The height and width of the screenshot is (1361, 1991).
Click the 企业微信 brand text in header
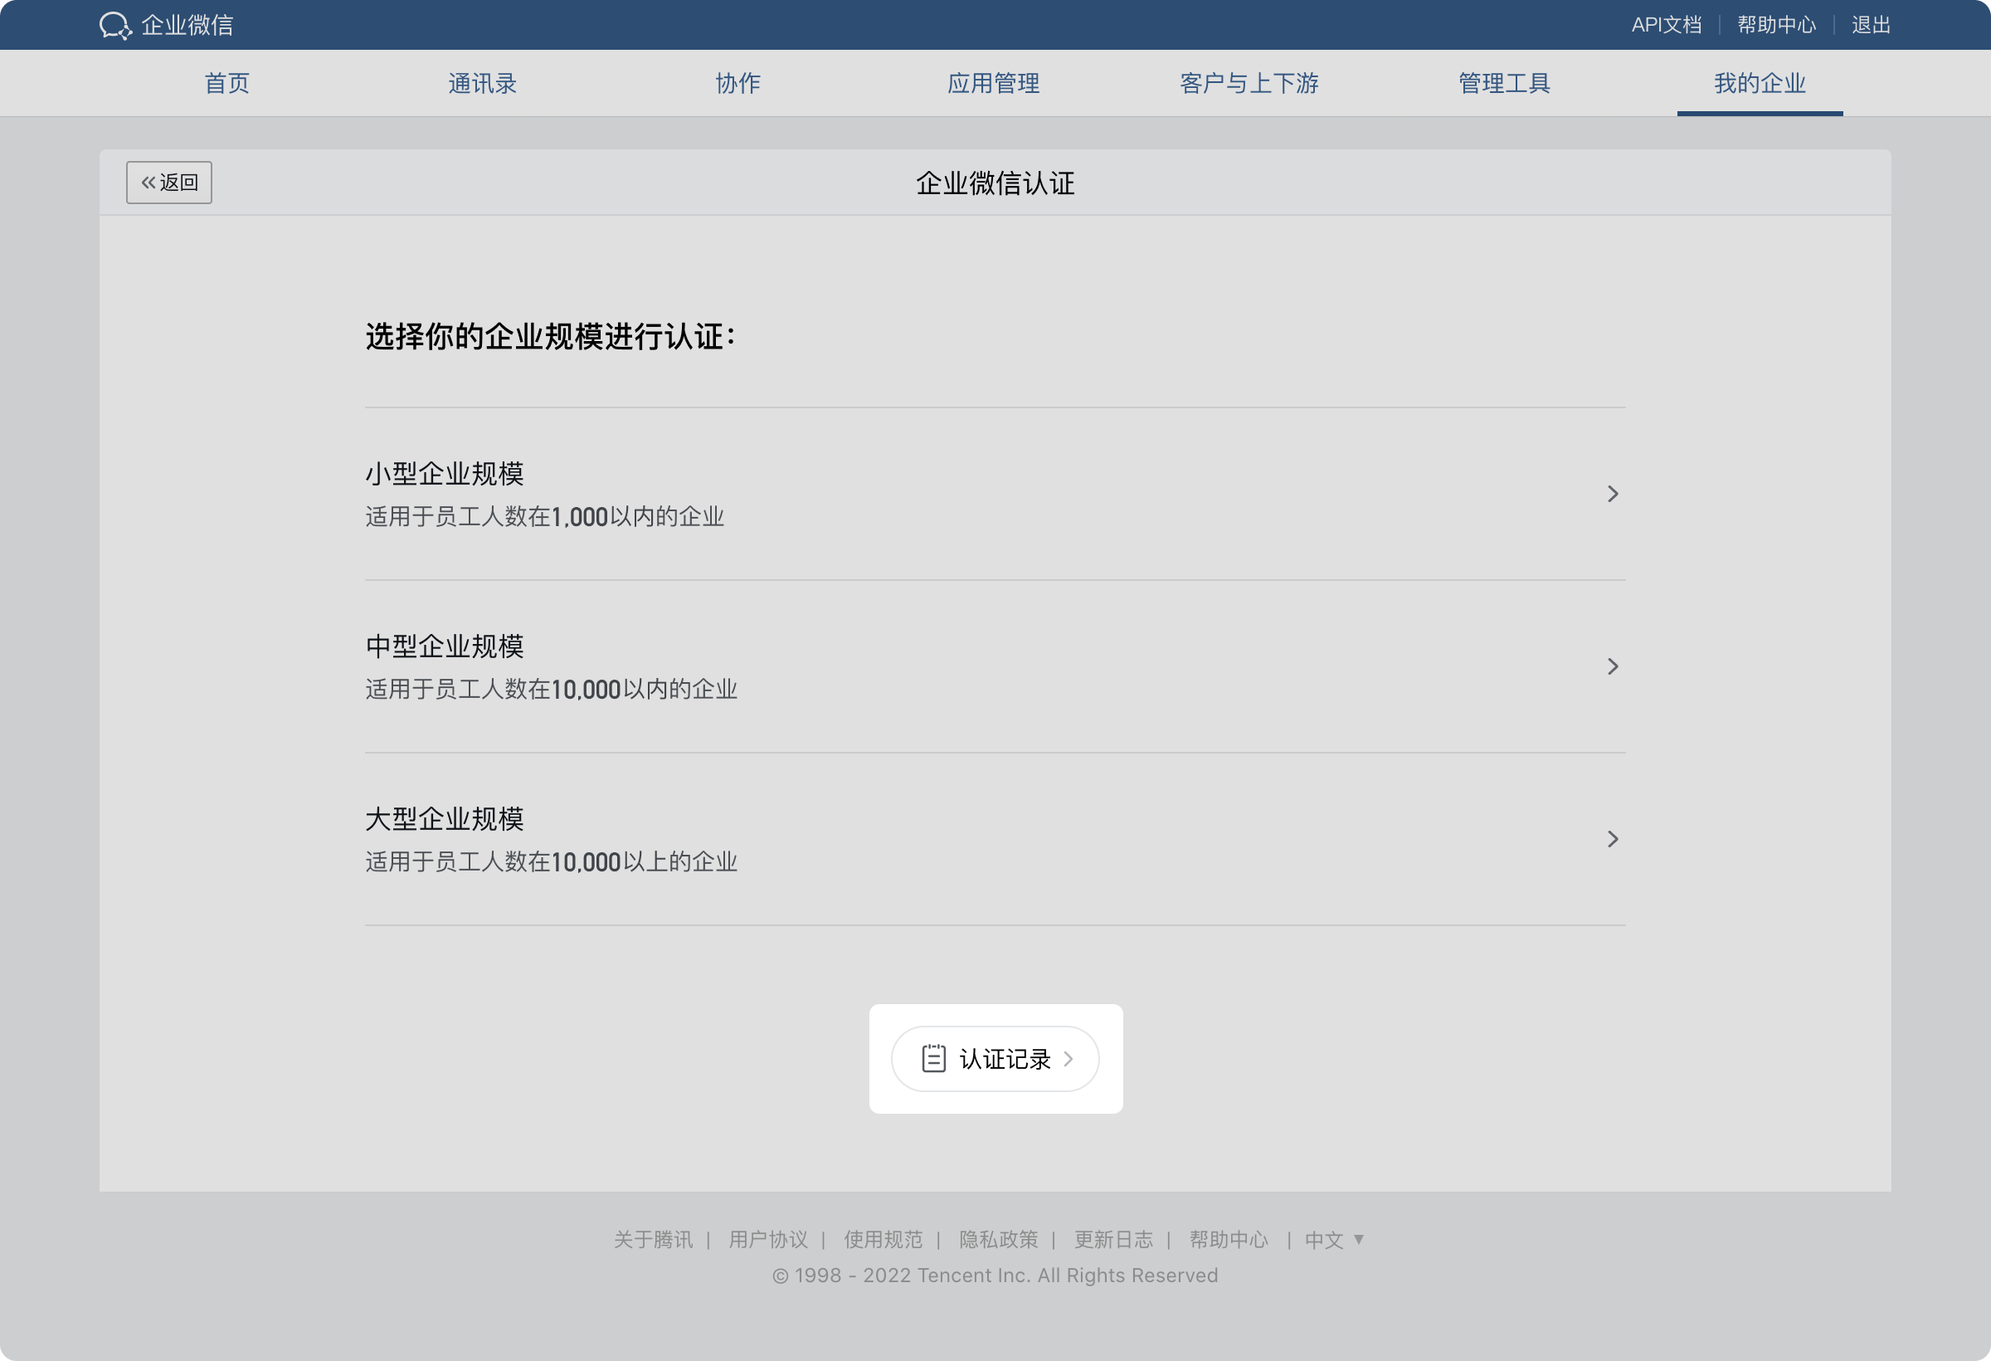pos(187,25)
